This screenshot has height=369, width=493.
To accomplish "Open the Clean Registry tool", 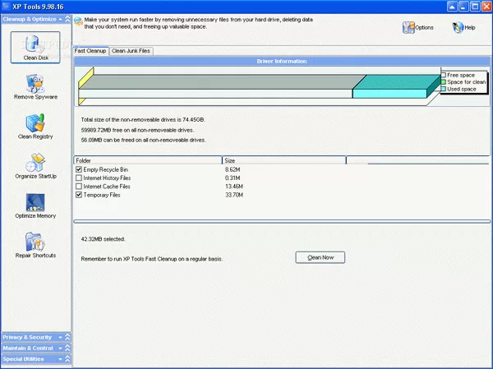I will tap(35, 127).
